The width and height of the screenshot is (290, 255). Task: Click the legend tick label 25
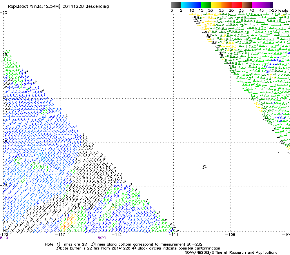pyautogui.click(x=221, y=11)
